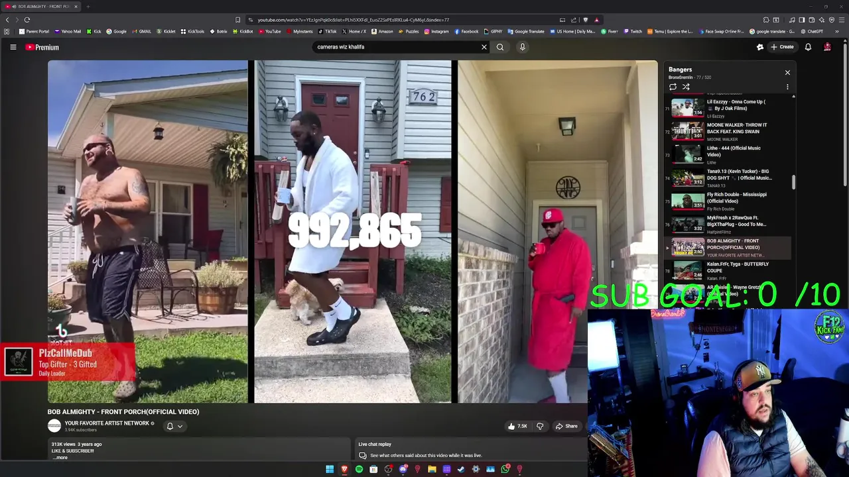Close the Bangers playlist panel
This screenshot has width=849, height=477.
787,72
